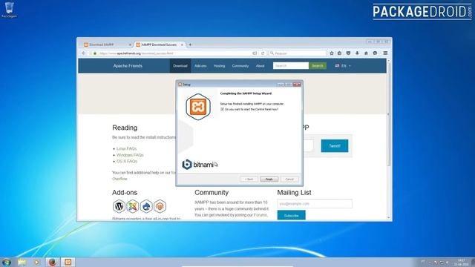The image size is (475, 267).
Task: Open the About menu item
Action: tap(260, 66)
